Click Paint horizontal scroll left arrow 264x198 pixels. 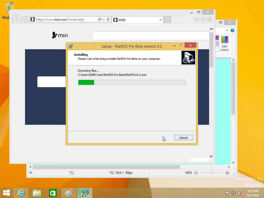[30, 167]
